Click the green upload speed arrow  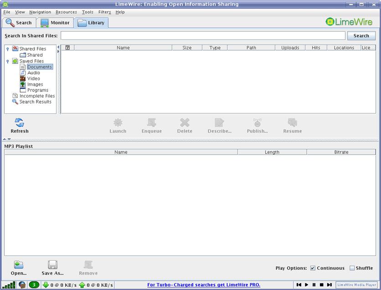(82, 285)
